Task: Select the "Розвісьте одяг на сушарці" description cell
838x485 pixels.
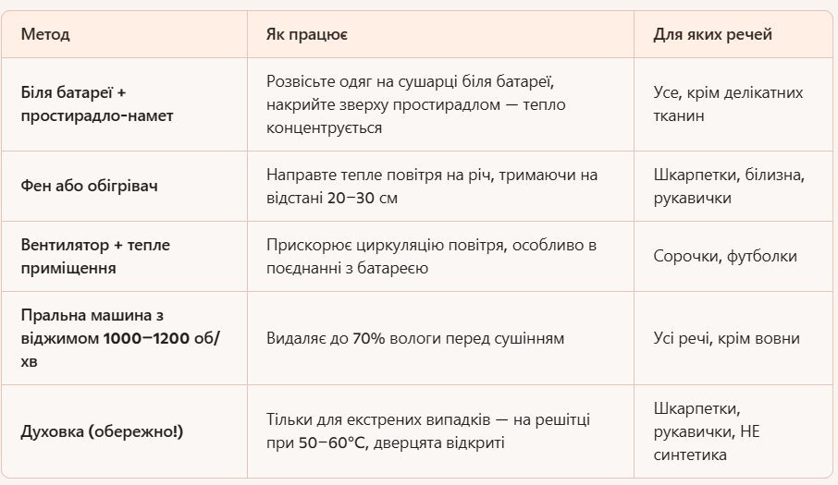Action: coord(428,104)
